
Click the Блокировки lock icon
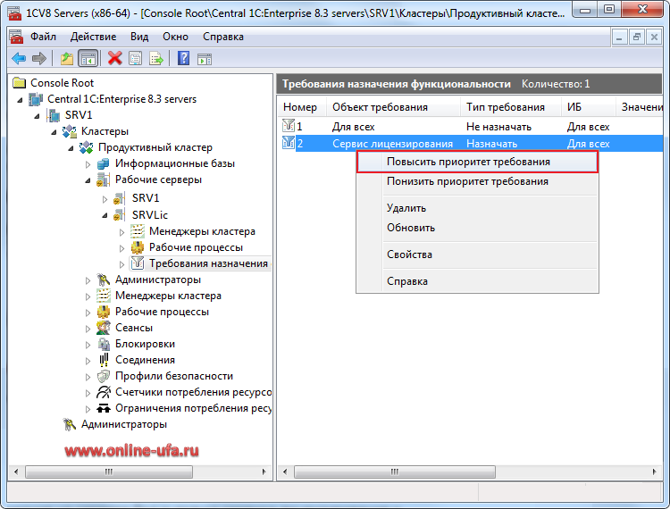[x=103, y=344]
